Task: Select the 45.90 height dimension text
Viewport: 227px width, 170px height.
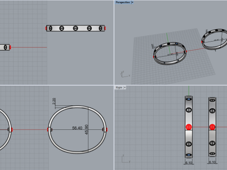Action: point(87,129)
